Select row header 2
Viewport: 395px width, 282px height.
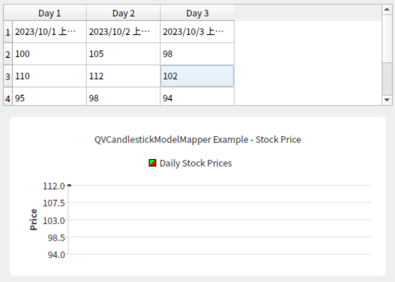pos(8,54)
